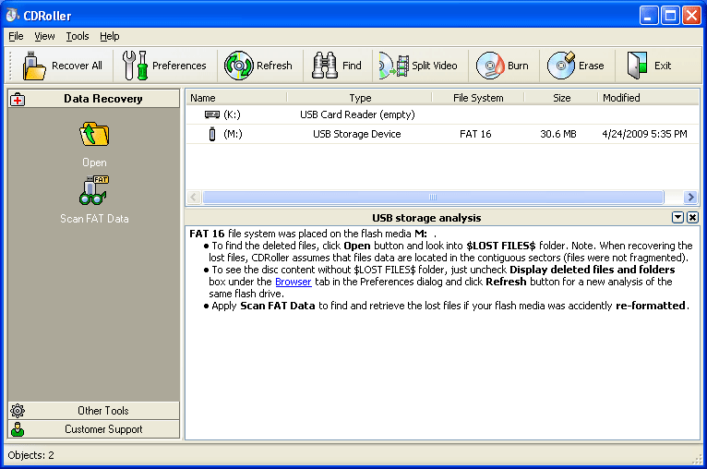Select the USB Card Reader (empty) text
This screenshot has height=469, width=707.
(357, 114)
